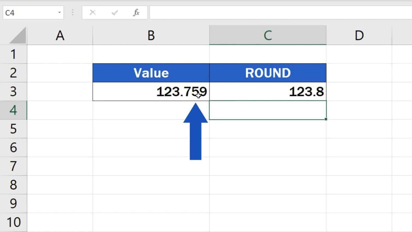Click the ROUND header cell
The width and height of the screenshot is (412, 232).
click(x=268, y=73)
